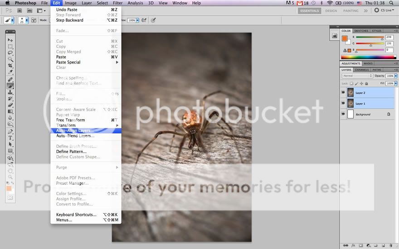This screenshot has width=399, height=249.
Task: Choose Auto-Align Layers from Edit menu
Action: point(86,130)
